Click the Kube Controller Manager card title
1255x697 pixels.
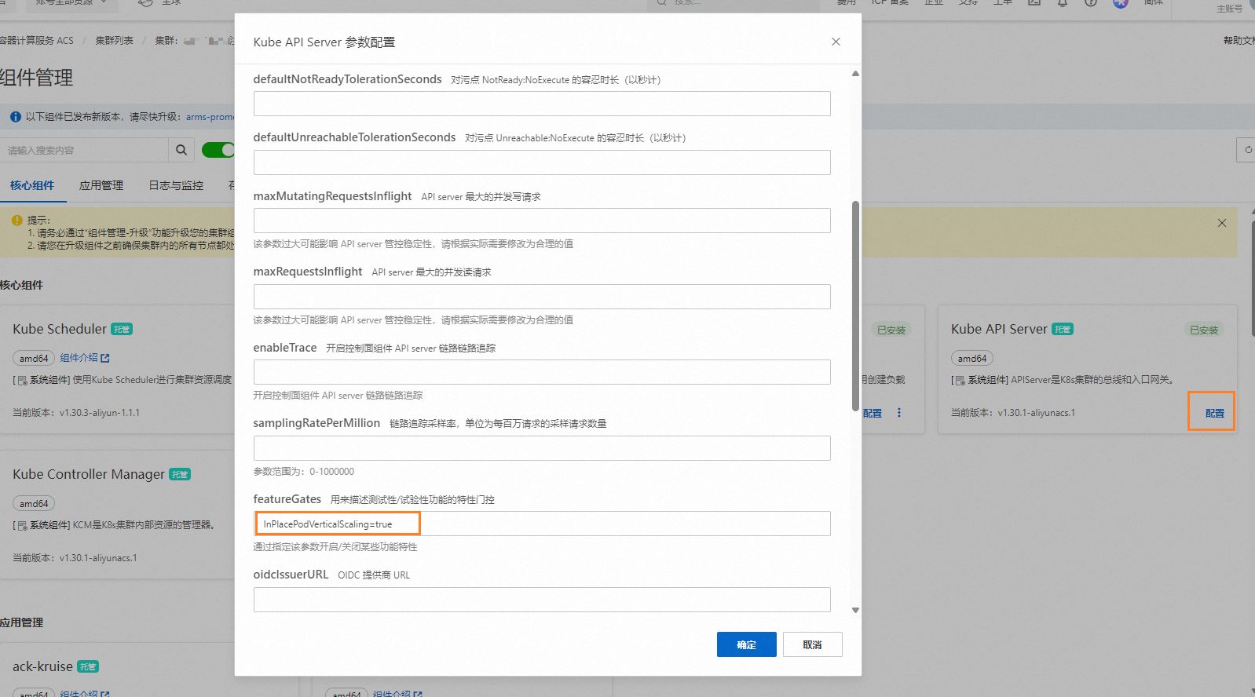[89, 474]
